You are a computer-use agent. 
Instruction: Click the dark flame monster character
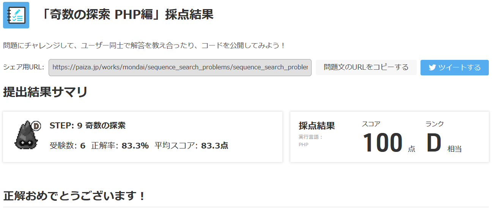tap(26, 135)
